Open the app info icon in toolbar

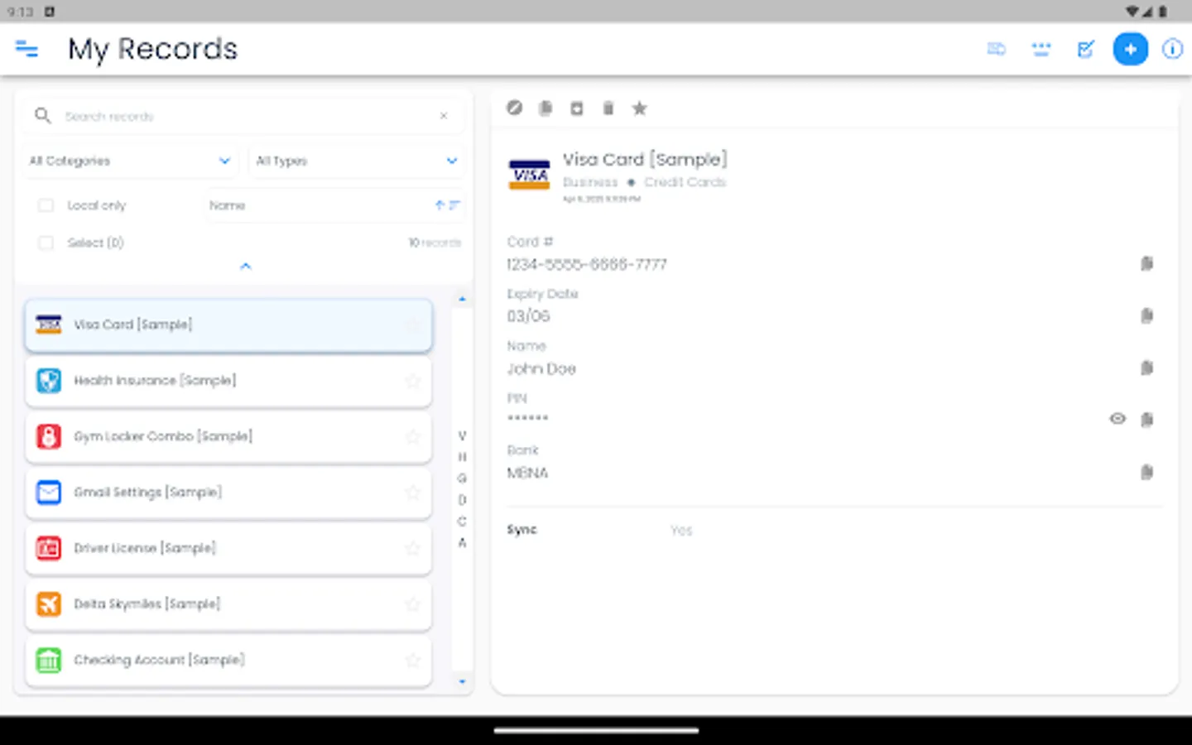1173,49
